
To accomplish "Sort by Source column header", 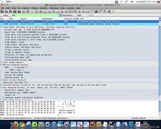I will 31,19.
